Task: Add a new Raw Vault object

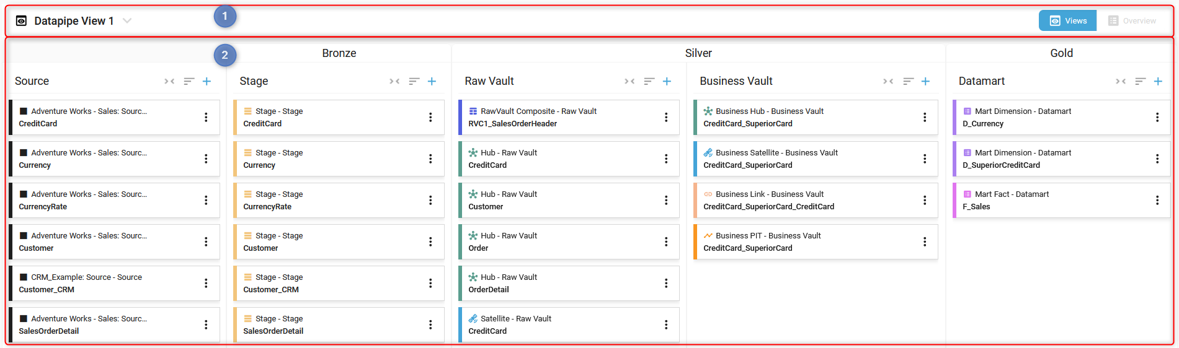Action: click(x=667, y=81)
